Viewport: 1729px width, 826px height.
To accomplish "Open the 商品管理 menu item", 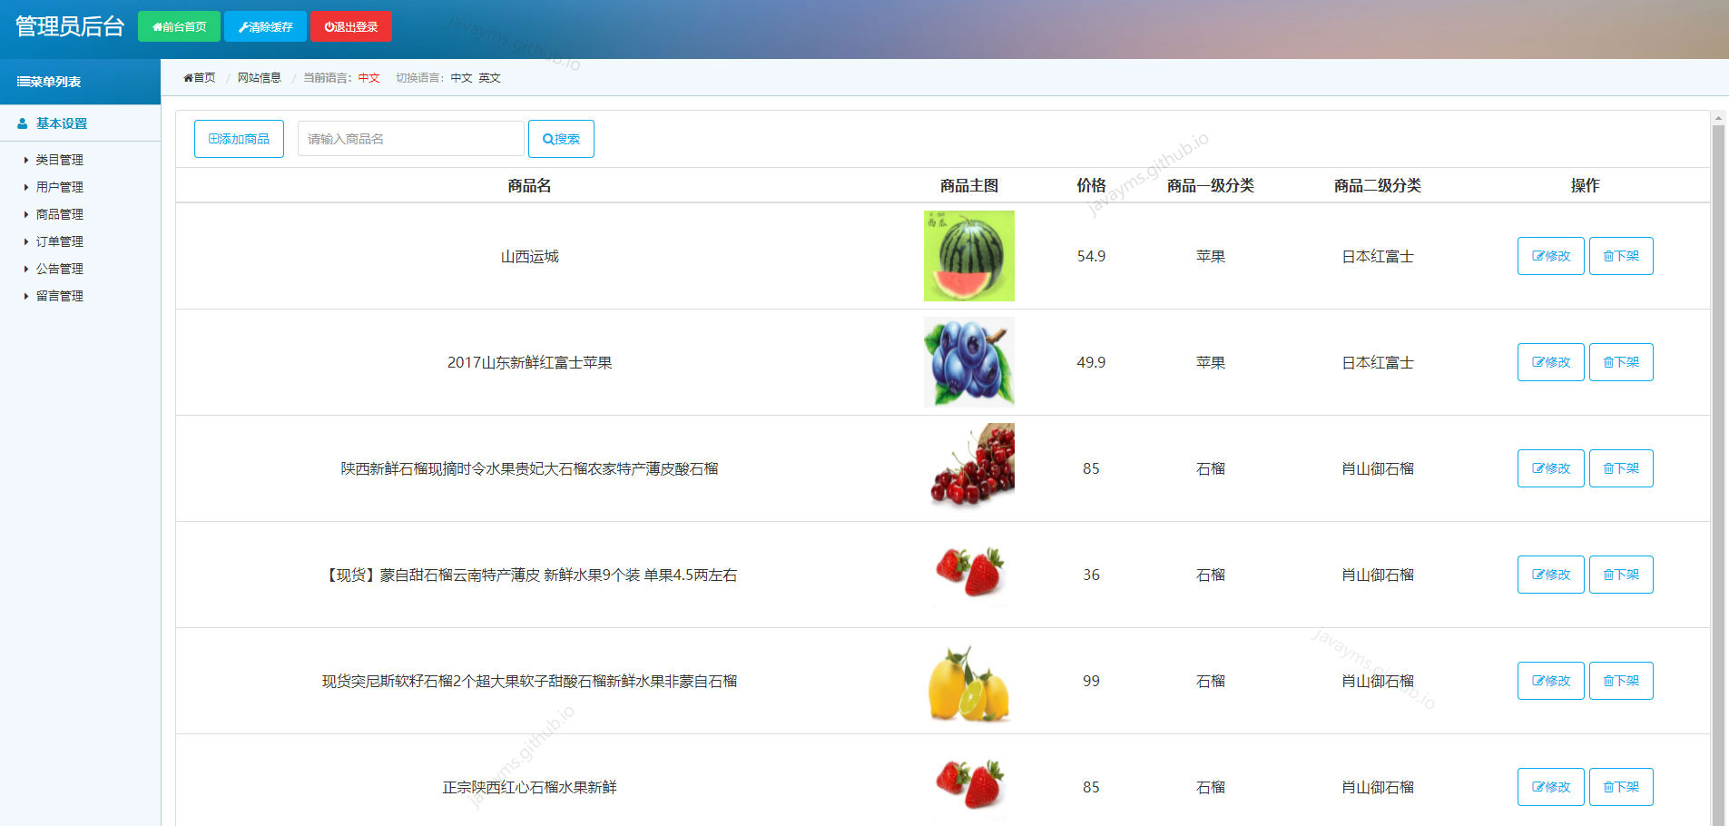I will (59, 213).
